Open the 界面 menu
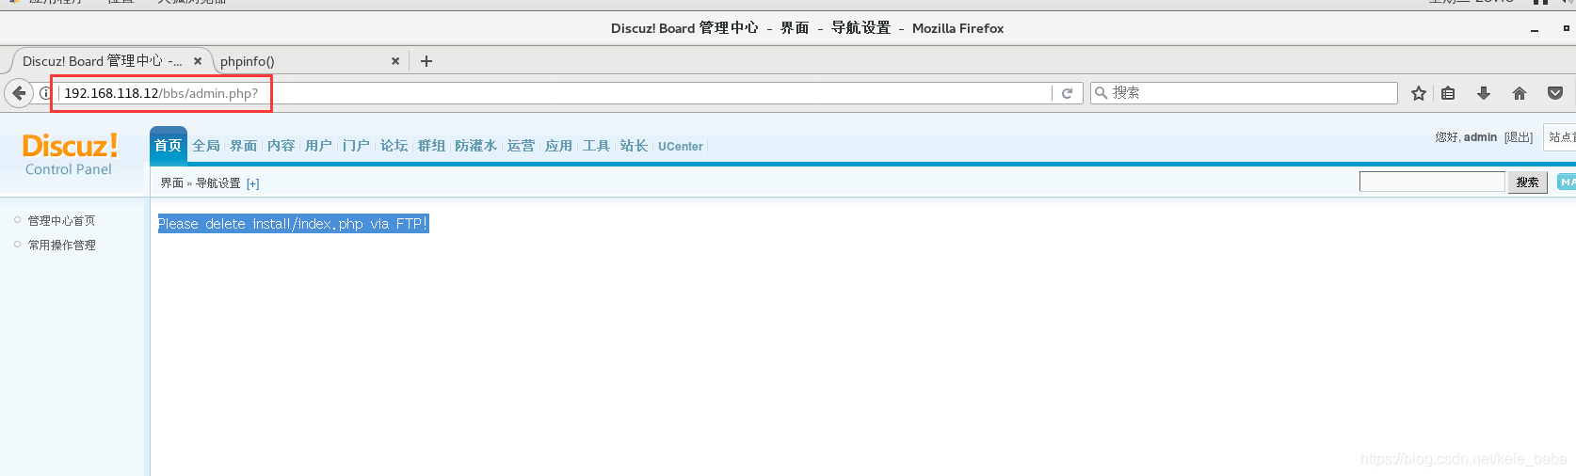The image size is (1576, 476). [244, 146]
